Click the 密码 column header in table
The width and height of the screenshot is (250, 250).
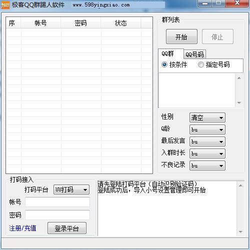(x=80, y=23)
